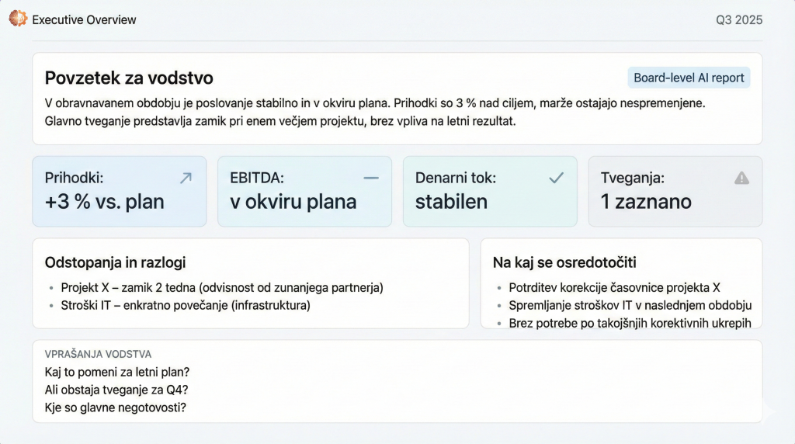Ask "Kaj to pomeni za letni plan?"
795x444 pixels.
[x=117, y=372]
